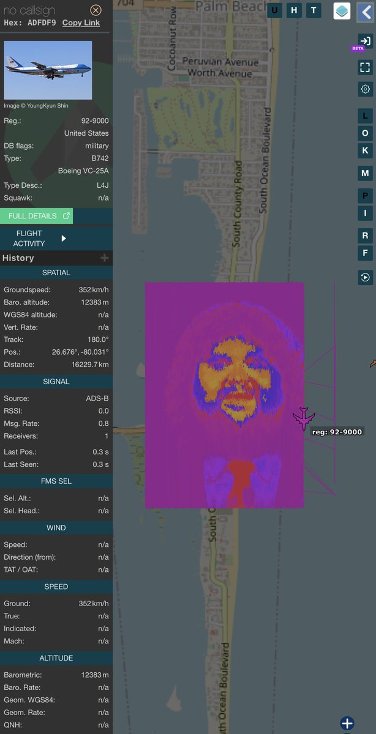Image resolution: width=376 pixels, height=734 pixels.
Task: Click the ALTITUDE section header
Action: coord(56,658)
